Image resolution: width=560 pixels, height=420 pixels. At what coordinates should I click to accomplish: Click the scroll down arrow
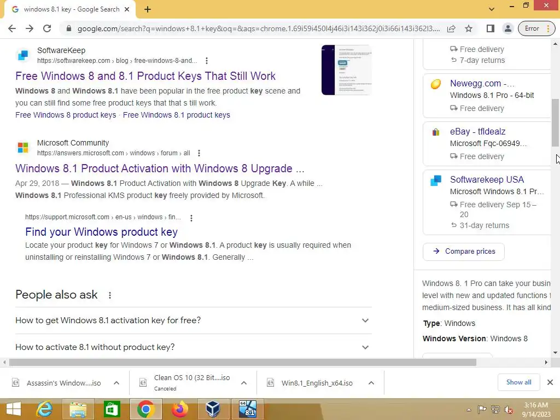pyautogui.click(x=555, y=353)
